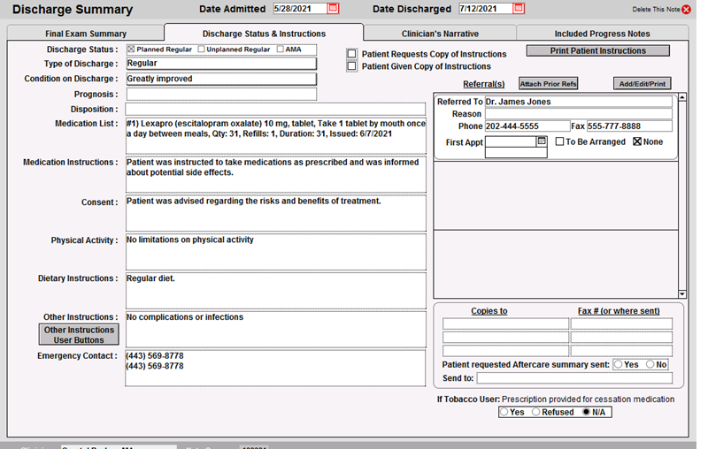This screenshot has height=449, width=708.
Task: Click the Date Discharged date field
Action: click(486, 9)
